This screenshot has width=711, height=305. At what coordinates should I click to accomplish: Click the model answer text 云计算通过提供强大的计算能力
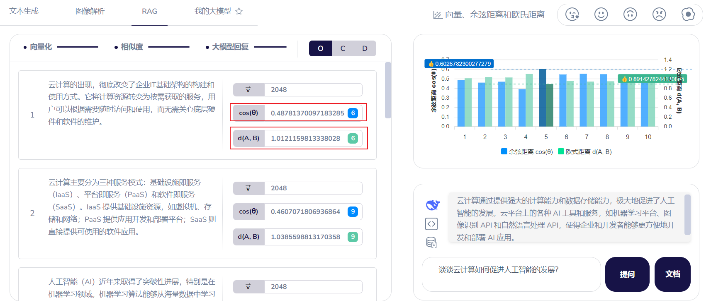point(566,219)
